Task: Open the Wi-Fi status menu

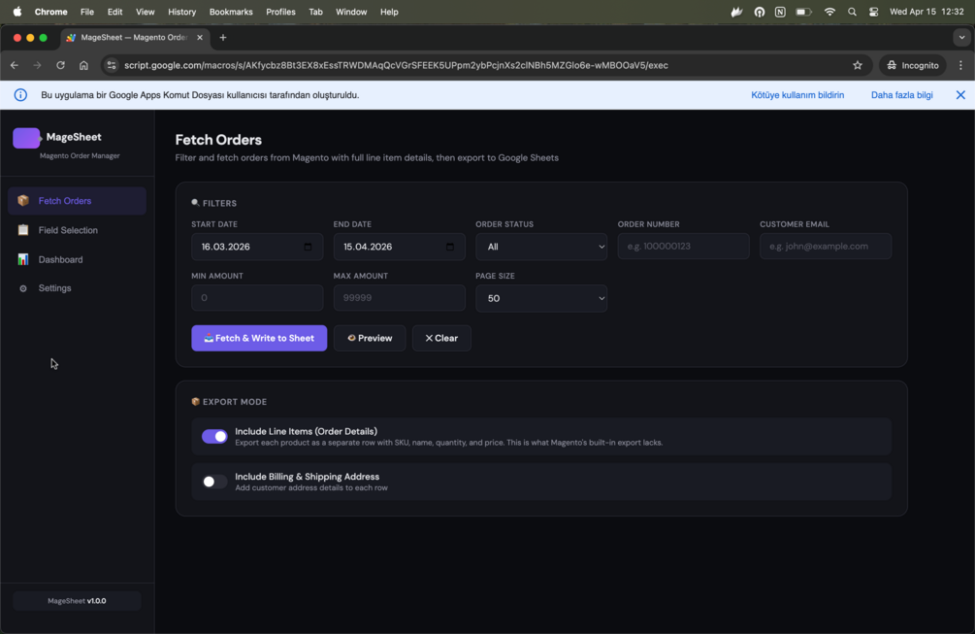Action: tap(829, 12)
